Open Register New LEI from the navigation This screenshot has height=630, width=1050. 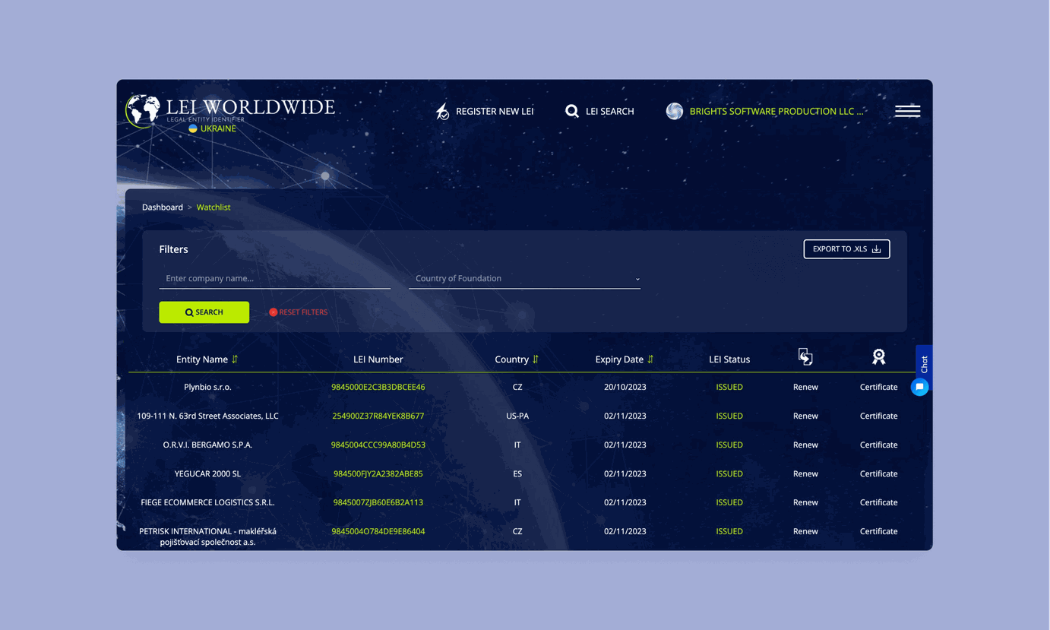495,111
